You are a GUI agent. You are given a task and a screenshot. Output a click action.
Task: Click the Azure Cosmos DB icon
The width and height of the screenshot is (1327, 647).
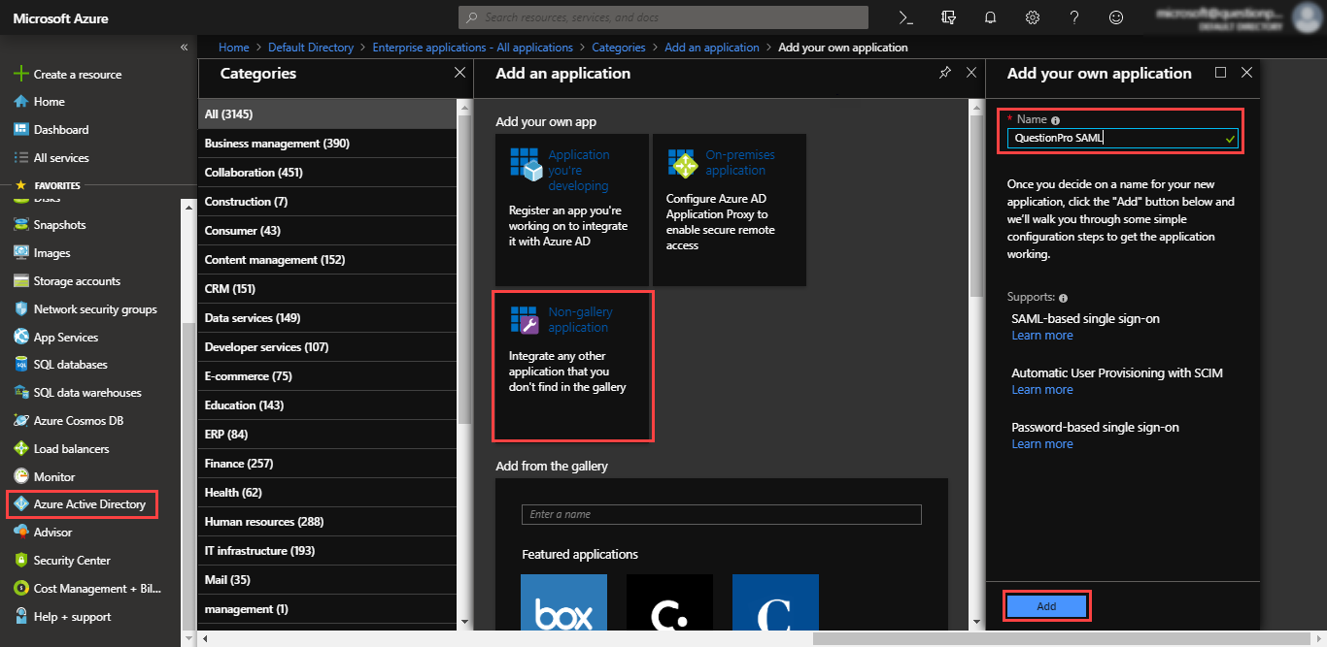click(x=21, y=420)
